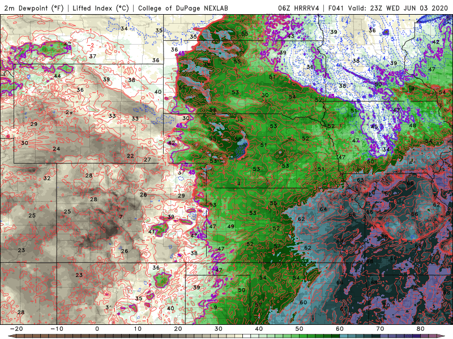Click the '-10' label on the color scale
This screenshot has width=453, height=339.
(x=57, y=329)
